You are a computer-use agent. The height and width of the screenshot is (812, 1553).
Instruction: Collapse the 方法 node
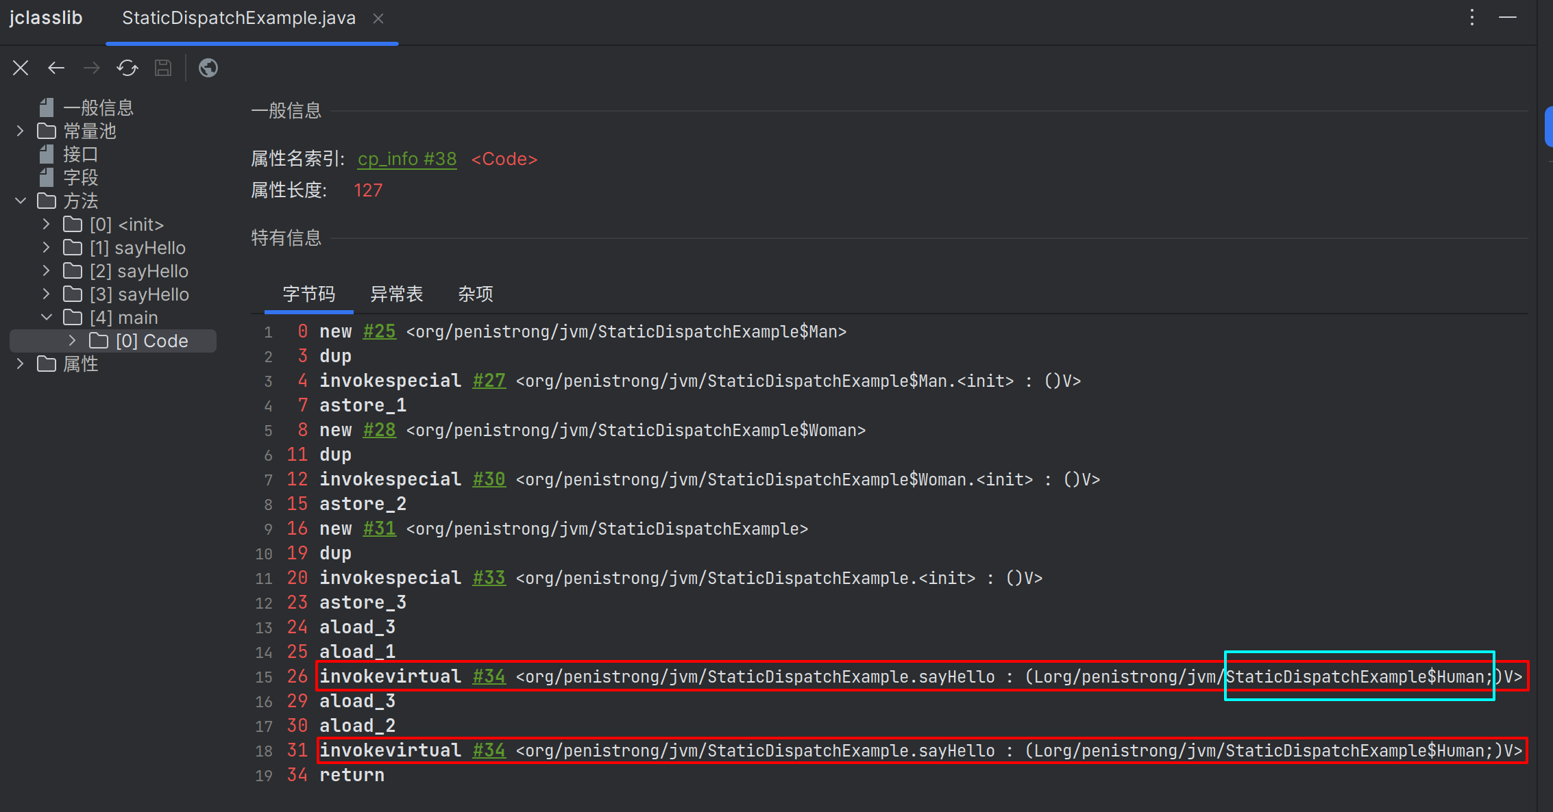pos(20,201)
